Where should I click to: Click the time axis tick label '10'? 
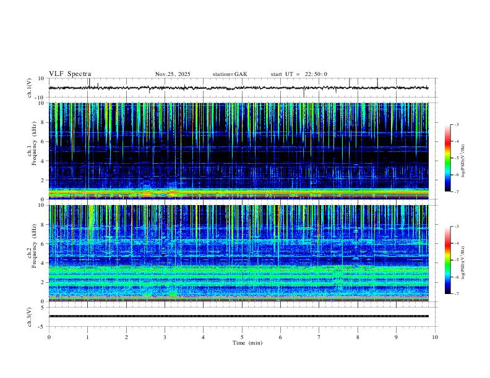pyautogui.click(x=435, y=337)
